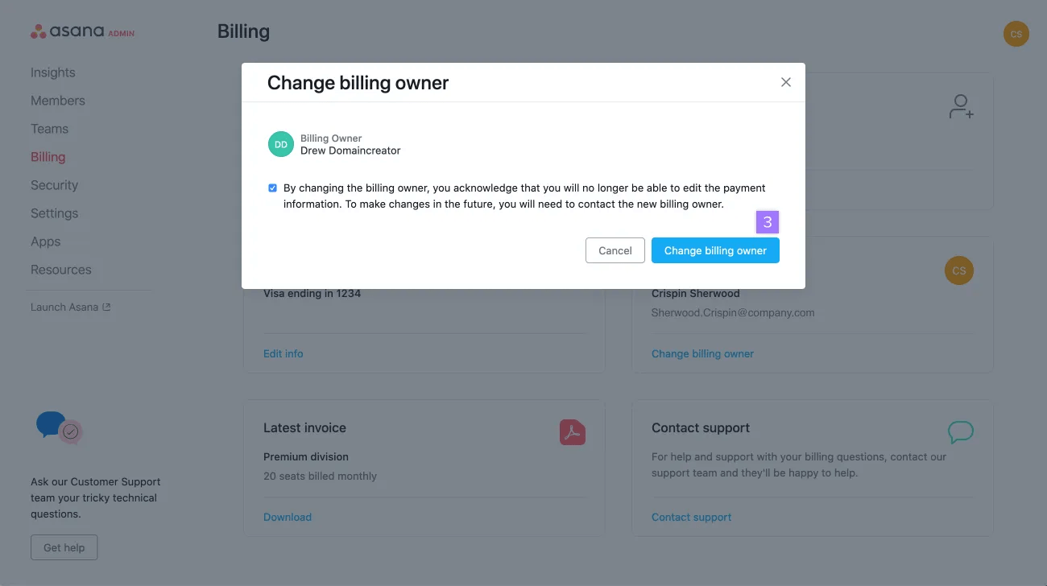Open the CS profile avatar top right

(x=1016, y=34)
